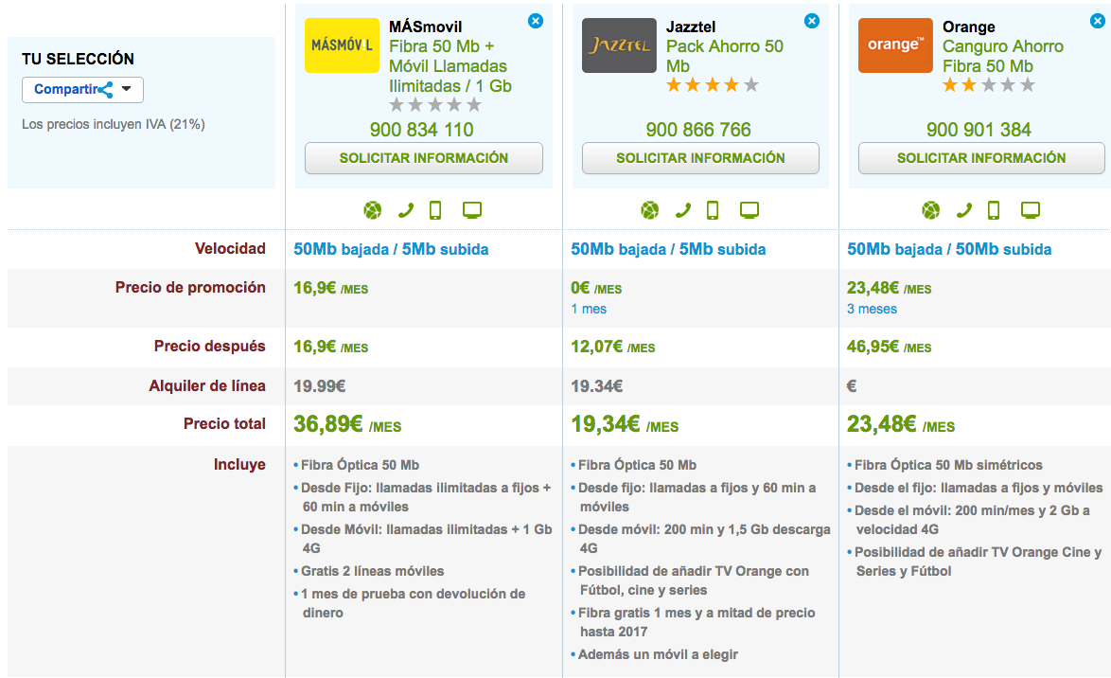Select the Precio después row label
1111x678 pixels.
pyautogui.click(x=210, y=346)
